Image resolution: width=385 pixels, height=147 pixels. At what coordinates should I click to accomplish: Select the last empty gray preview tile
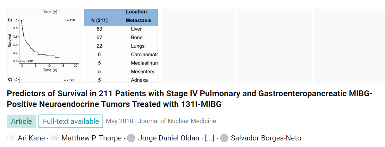click(350, 46)
